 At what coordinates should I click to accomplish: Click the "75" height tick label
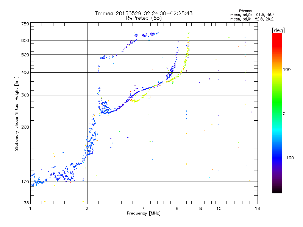(27, 203)
